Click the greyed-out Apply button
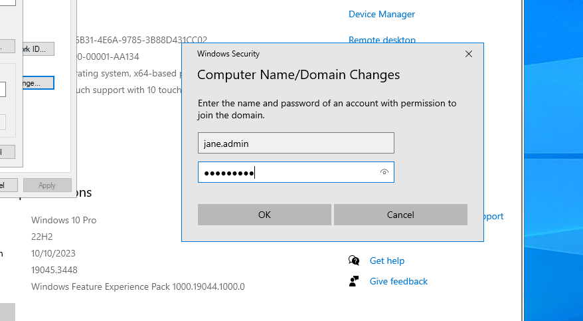Viewport: 583px width, 321px height. point(47,185)
